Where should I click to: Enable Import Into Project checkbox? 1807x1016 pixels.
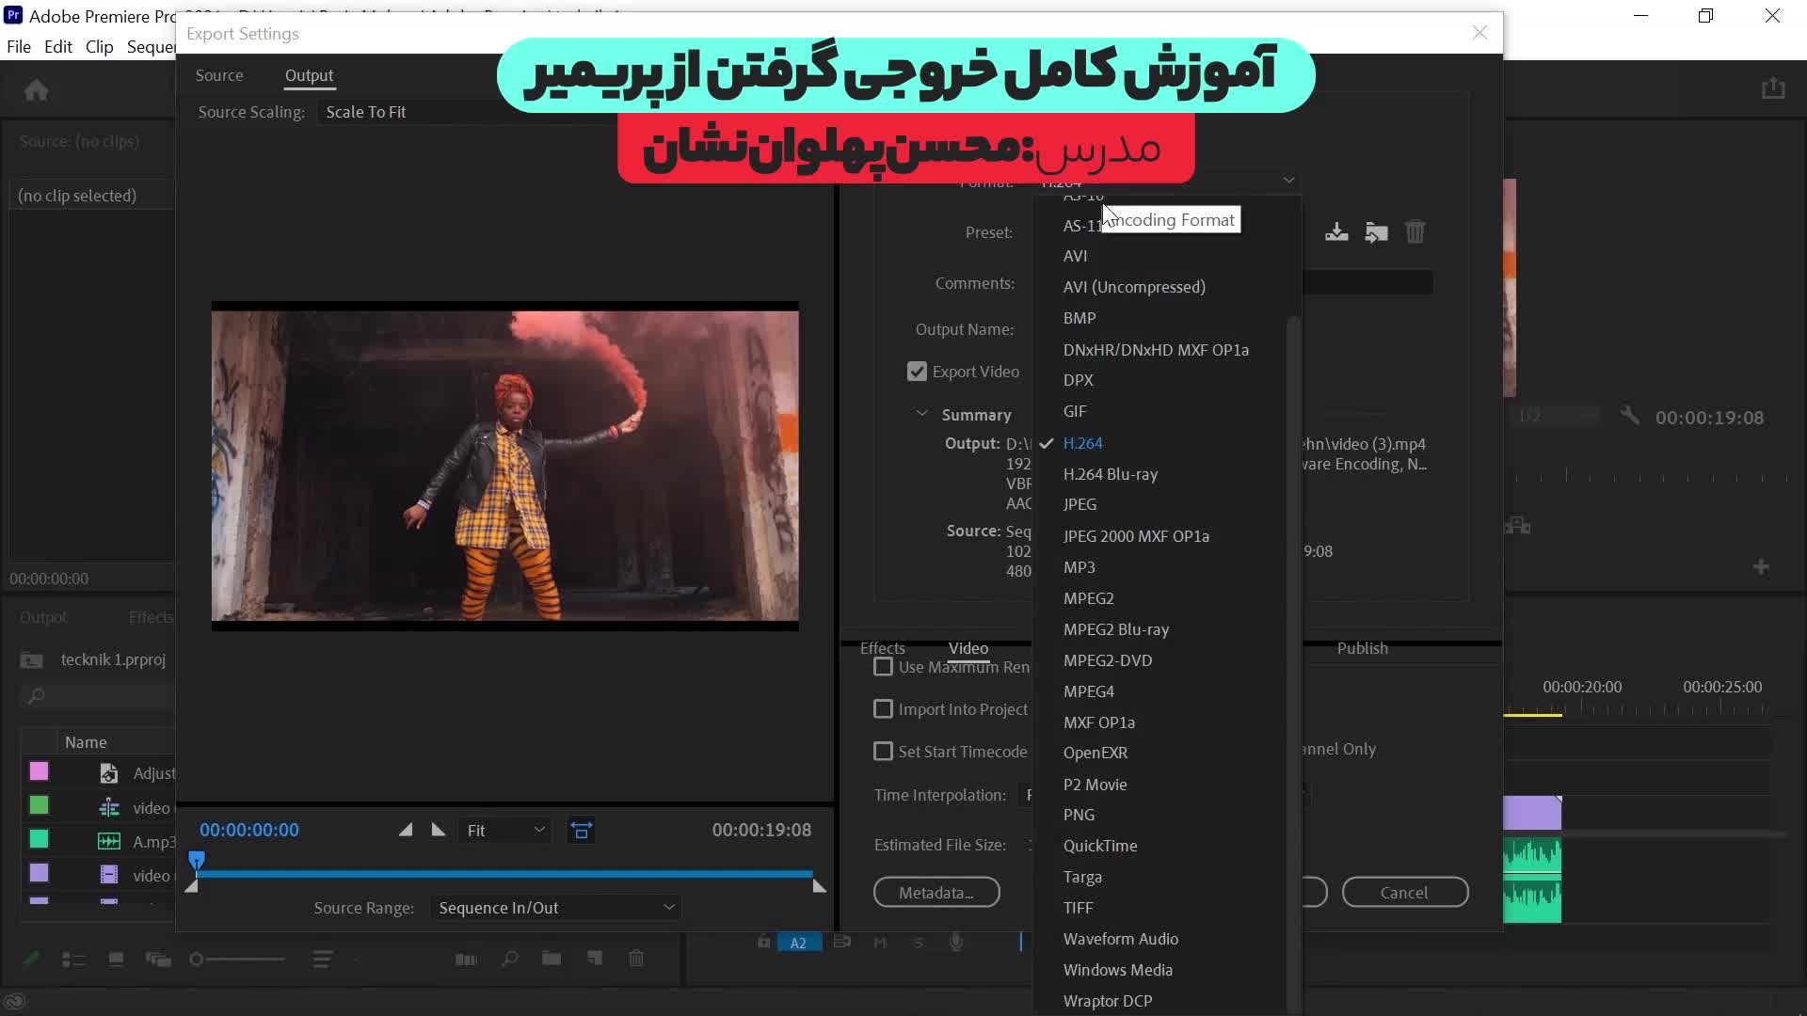883,709
